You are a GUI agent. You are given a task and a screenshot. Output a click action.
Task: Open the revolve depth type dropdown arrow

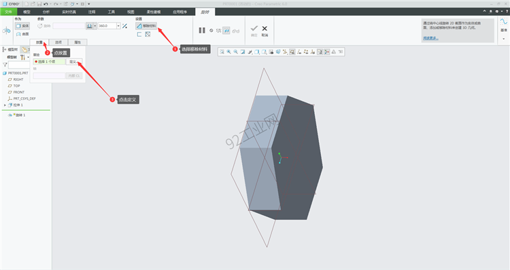tap(95, 26)
